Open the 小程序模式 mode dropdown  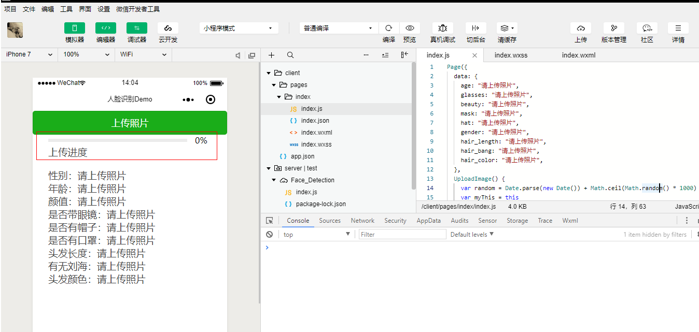click(239, 28)
